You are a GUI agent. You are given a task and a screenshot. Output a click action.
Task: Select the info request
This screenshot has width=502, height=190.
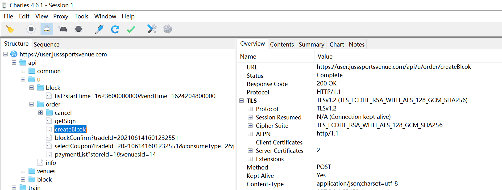pos(51,163)
